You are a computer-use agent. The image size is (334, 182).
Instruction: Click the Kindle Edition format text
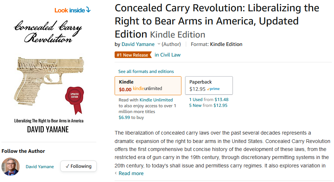click(226, 44)
